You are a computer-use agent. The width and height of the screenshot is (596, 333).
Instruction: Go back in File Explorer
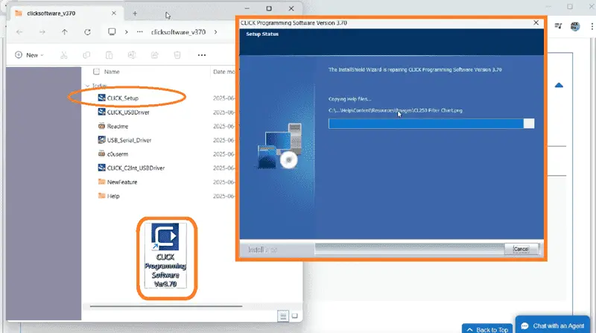(19, 32)
